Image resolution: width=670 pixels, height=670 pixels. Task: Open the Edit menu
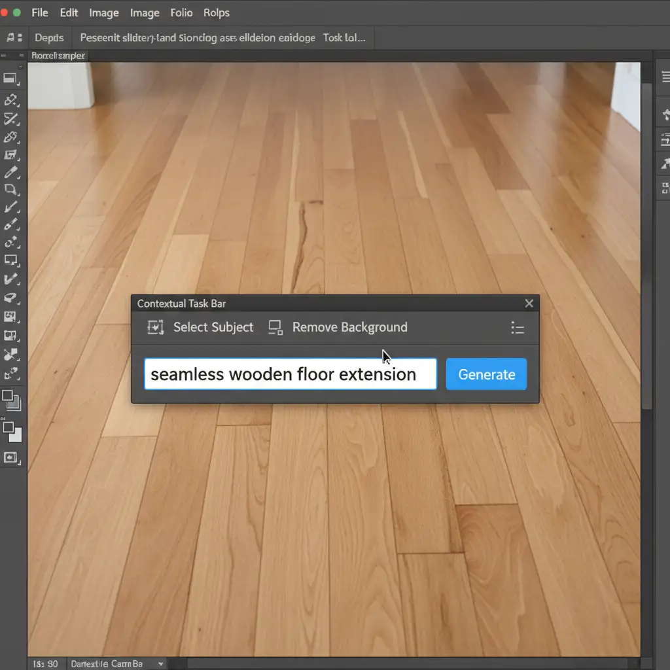pyautogui.click(x=69, y=12)
